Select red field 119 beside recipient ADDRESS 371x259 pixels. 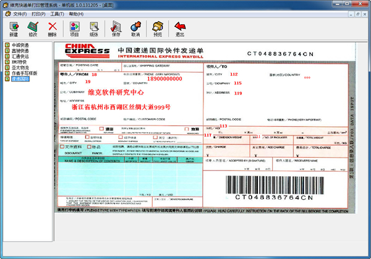(238, 93)
